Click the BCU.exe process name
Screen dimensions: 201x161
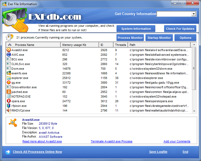(17, 59)
